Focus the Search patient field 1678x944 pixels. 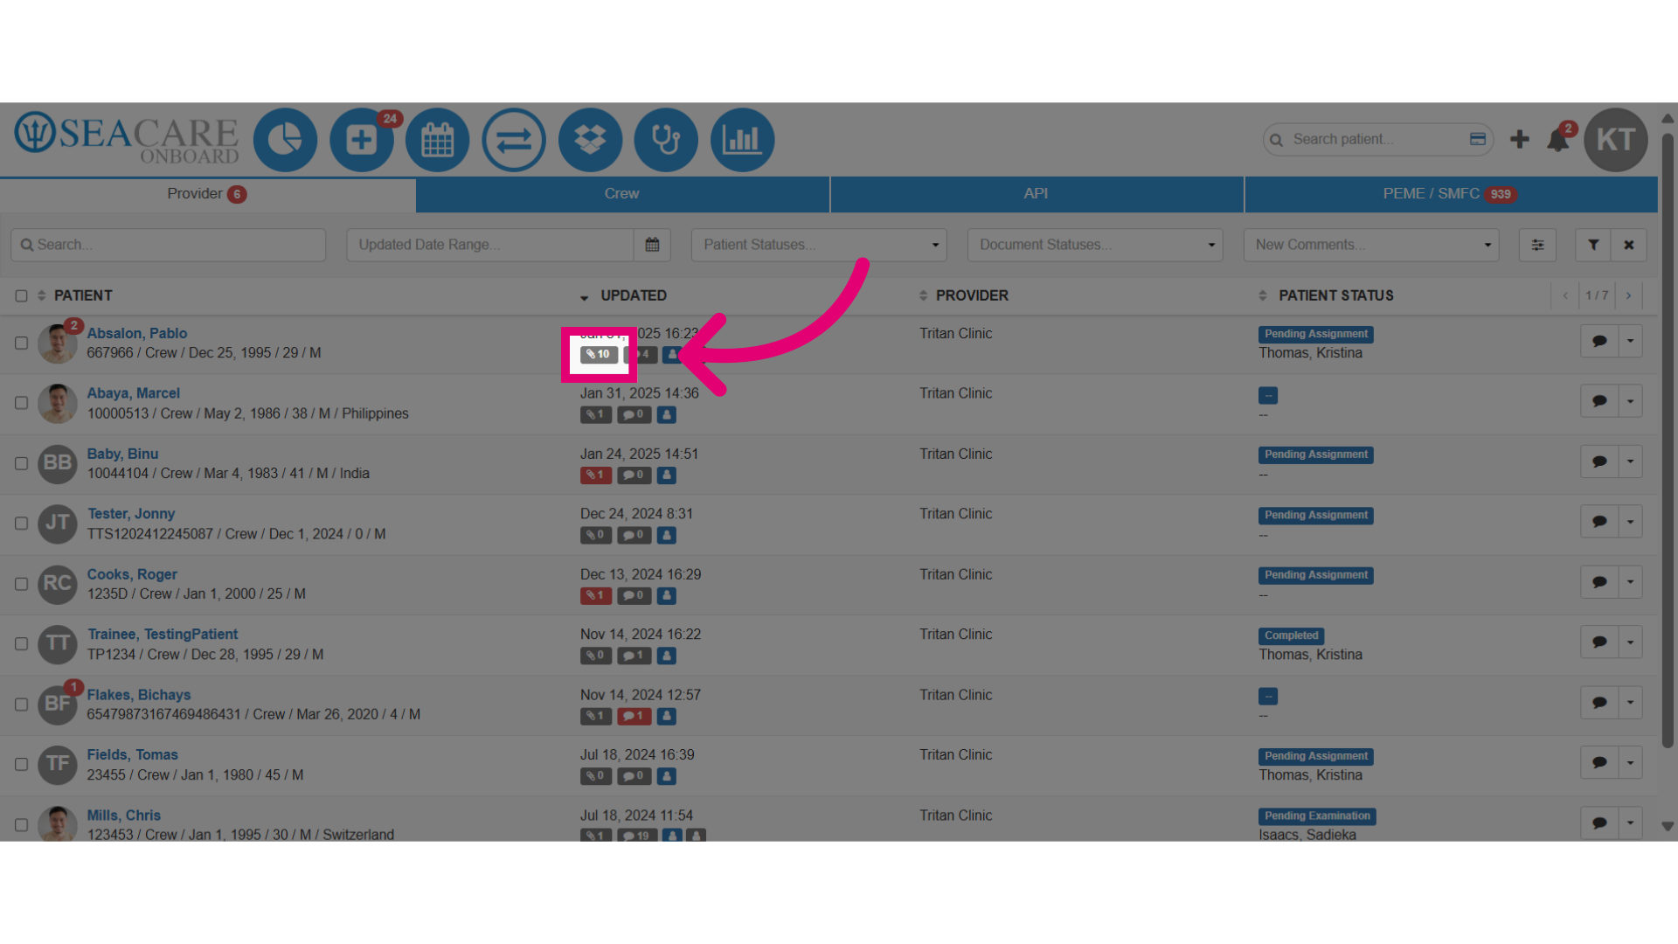(x=1377, y=139)
